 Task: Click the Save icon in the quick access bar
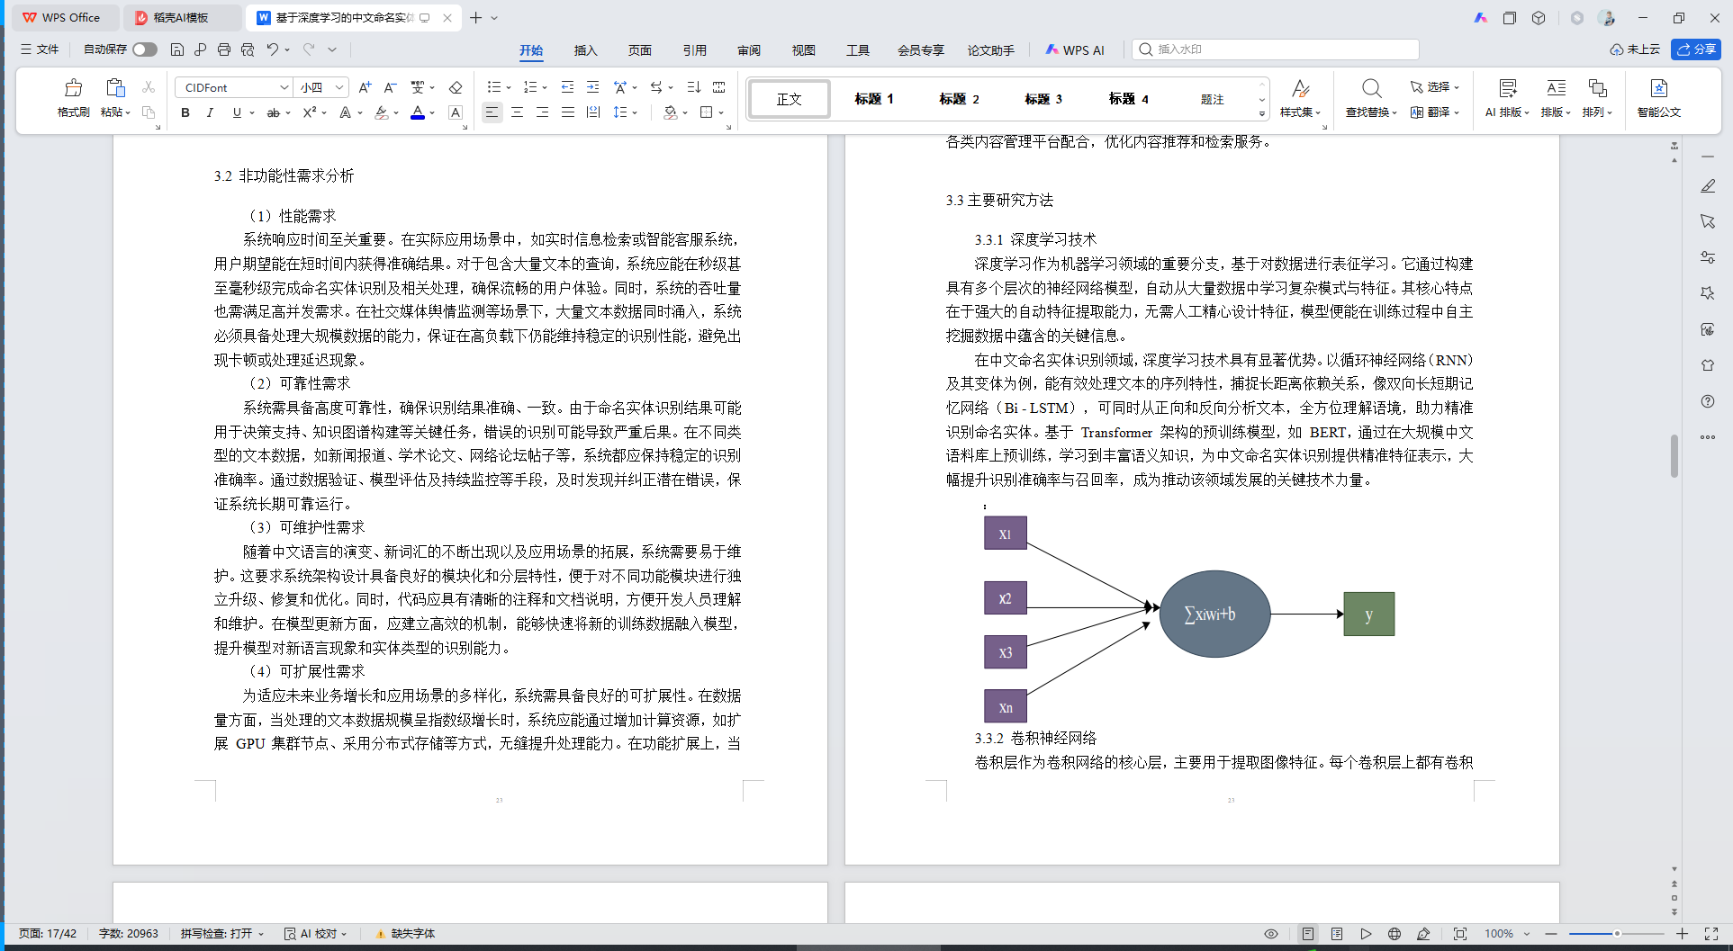(x=177, y=49)
